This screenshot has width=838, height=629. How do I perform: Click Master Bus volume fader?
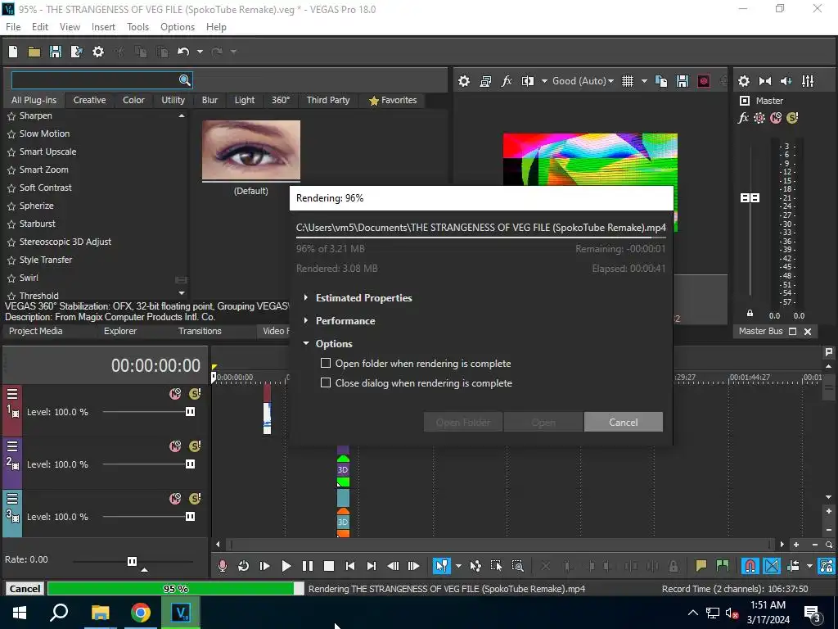750,198
